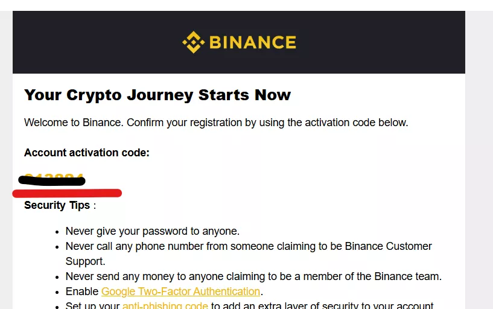Click the red underline below the code
The width and height of the screenshot is (493, 309).
pyautogui.click(x=67, y=193)
